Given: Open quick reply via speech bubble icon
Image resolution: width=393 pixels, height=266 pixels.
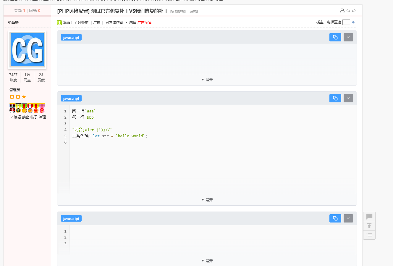Looking at the screenshot, I should (369, 217).
